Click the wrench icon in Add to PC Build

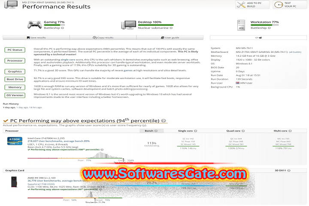[x=241, y=5]
